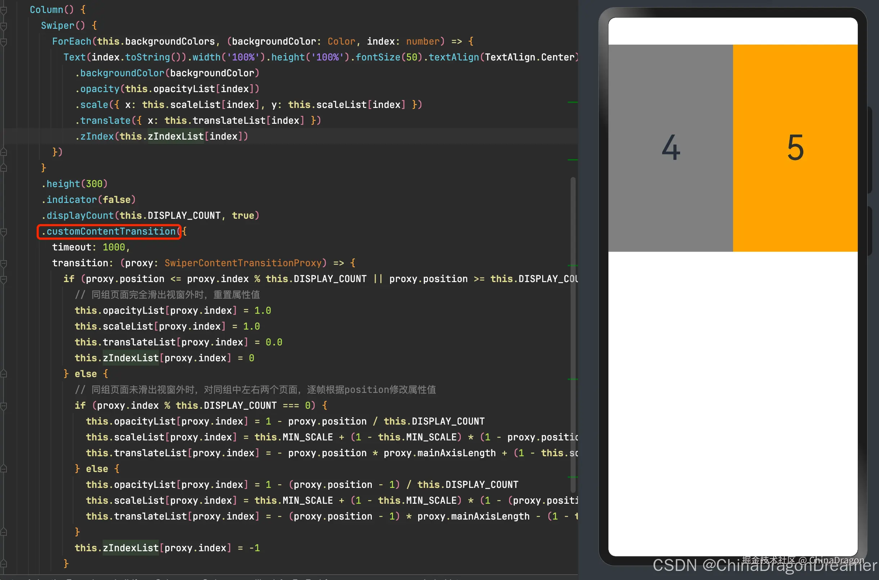Collapse the Swiper() code block
Image resolution: width=879 pixels, height=580 pixels.
4,26
